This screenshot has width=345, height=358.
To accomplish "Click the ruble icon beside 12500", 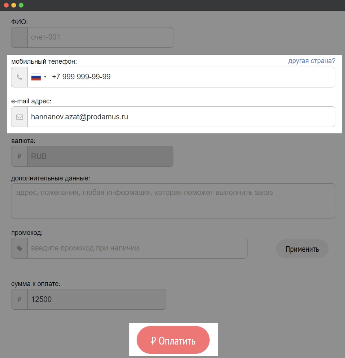I will coord(19,299).
